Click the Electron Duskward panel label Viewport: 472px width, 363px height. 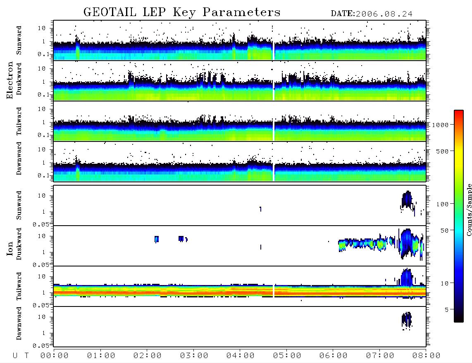click(19, 79)
